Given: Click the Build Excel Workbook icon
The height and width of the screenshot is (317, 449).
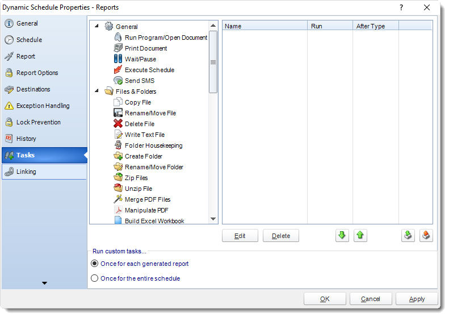Looking at the screenshot, I should click(118, 220).
